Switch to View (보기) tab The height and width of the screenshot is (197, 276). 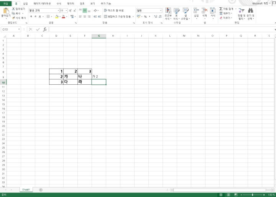click(x=93, y=3)
